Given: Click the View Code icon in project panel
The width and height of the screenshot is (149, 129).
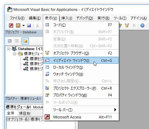Looking at the screenshot, I should coord(10,41).
